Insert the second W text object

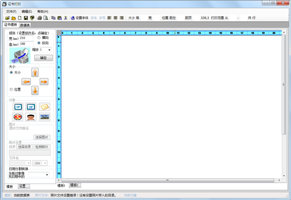(31, 107)
